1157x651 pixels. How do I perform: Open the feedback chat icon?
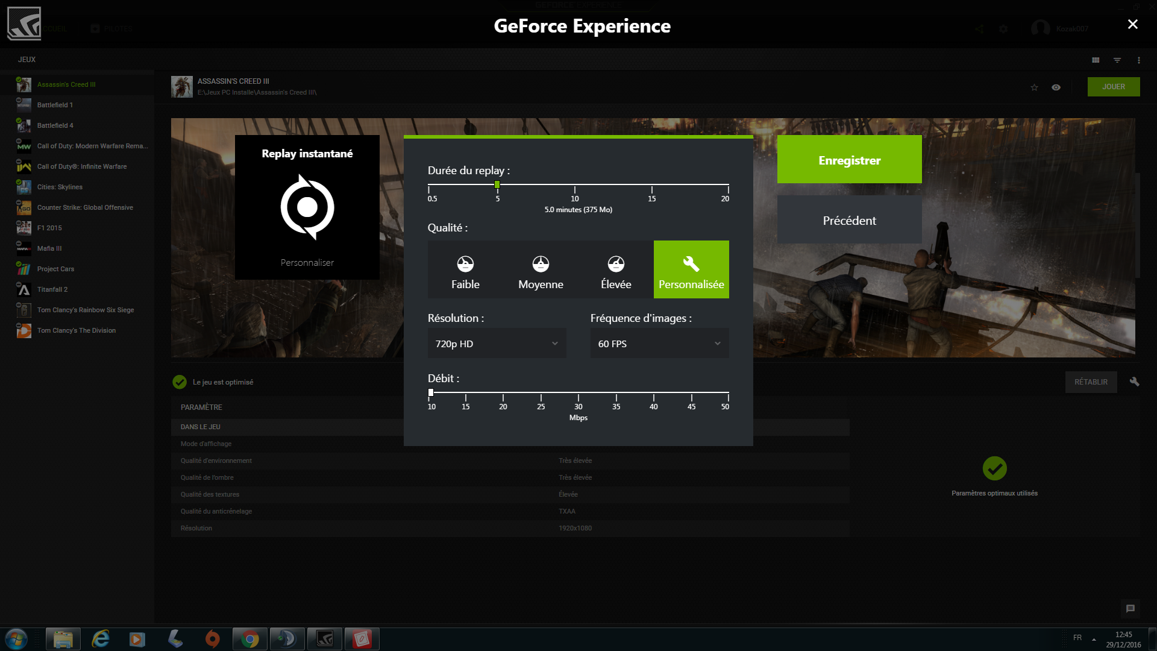click(x=1130, y=609)
